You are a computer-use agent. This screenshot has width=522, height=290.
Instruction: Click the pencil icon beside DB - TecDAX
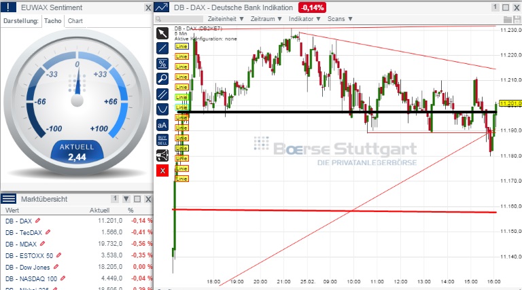(48, 232)
